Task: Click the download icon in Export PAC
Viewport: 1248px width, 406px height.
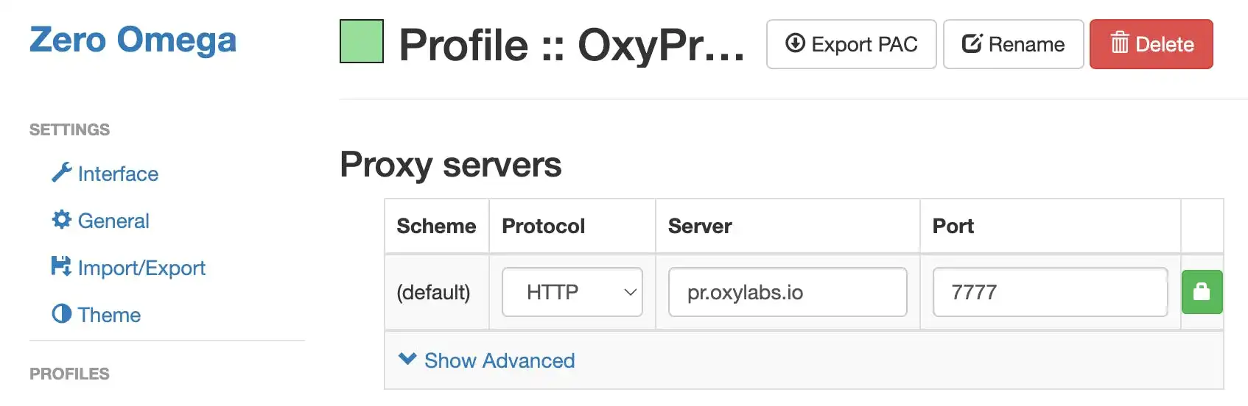Action: click(795, 43)
